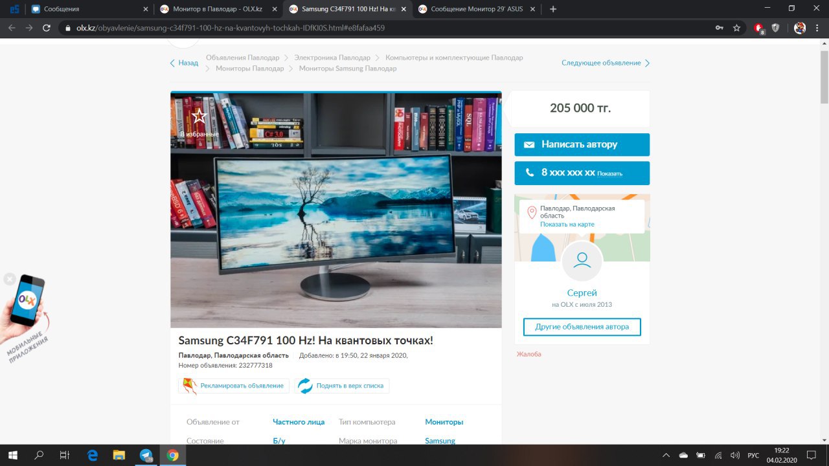Show hidden tray icons chevron
The height and width of the screenshot is (466, 829).
666,455
